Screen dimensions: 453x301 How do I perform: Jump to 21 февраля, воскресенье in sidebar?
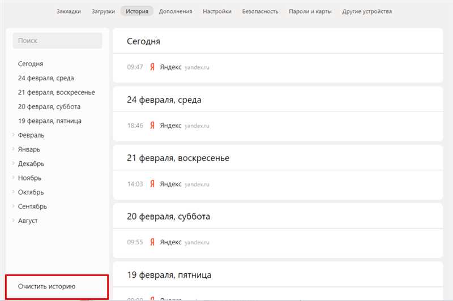(56, 92)
